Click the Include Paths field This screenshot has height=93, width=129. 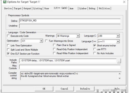pyautogui.click(x=68, y=61)
